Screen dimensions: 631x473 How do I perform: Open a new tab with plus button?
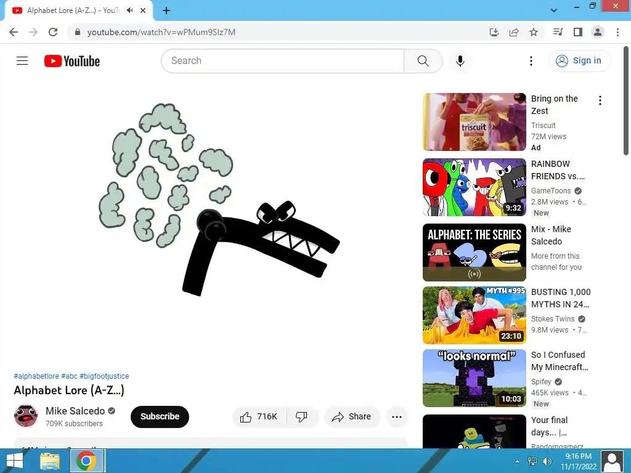pos(166,10)
